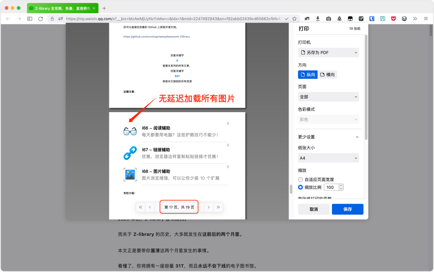Select landscape 横向 orientation

(327, 75)
